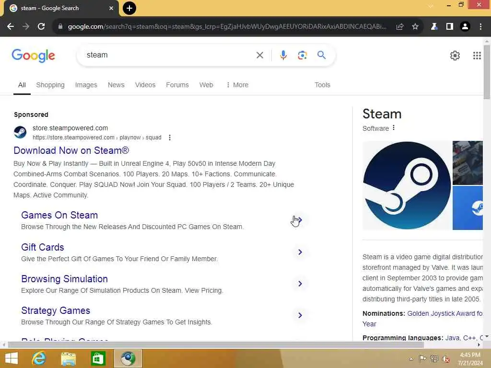Click chevron beside Strategy Games
Screen dimensions: 491x368
click(300, 315)
